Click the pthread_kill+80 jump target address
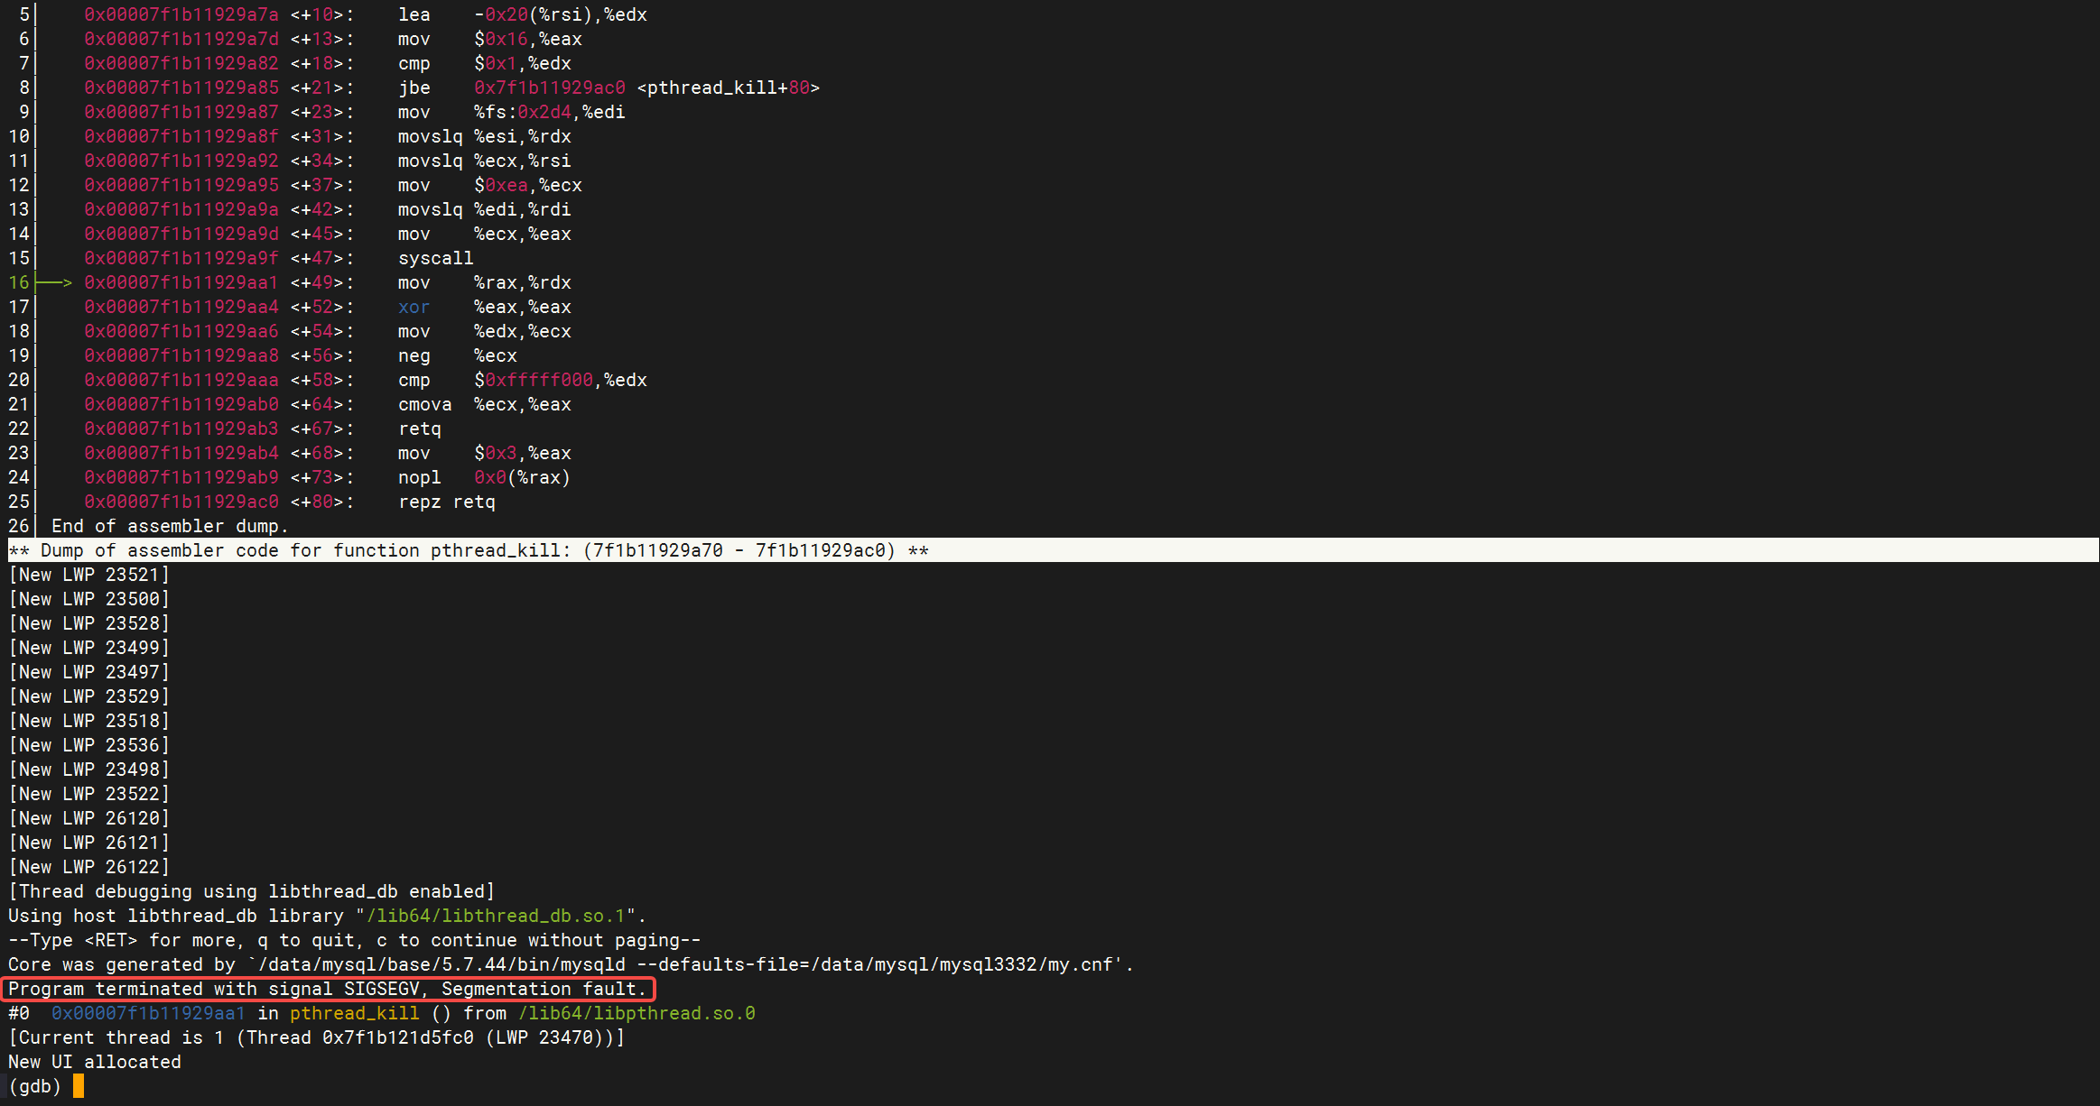 (549, 88)
